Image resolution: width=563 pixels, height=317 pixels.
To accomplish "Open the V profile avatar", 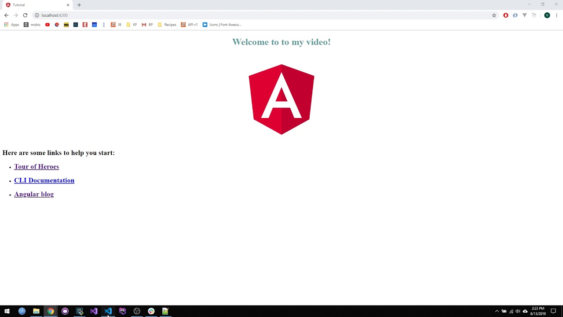I will 547,15.
